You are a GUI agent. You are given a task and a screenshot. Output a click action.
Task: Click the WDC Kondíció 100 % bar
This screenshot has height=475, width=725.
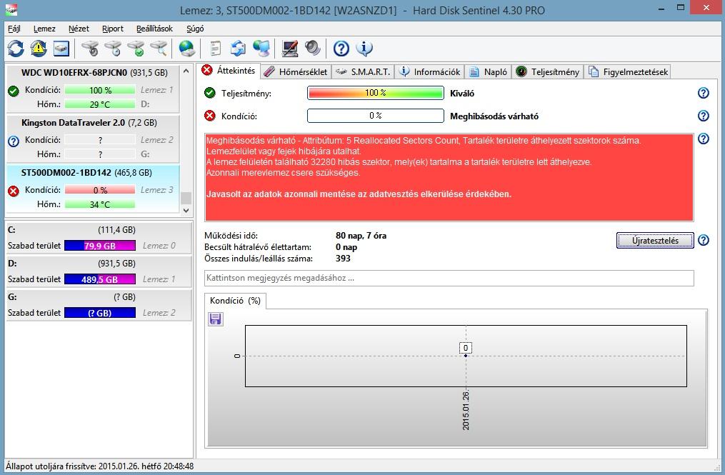100,90
